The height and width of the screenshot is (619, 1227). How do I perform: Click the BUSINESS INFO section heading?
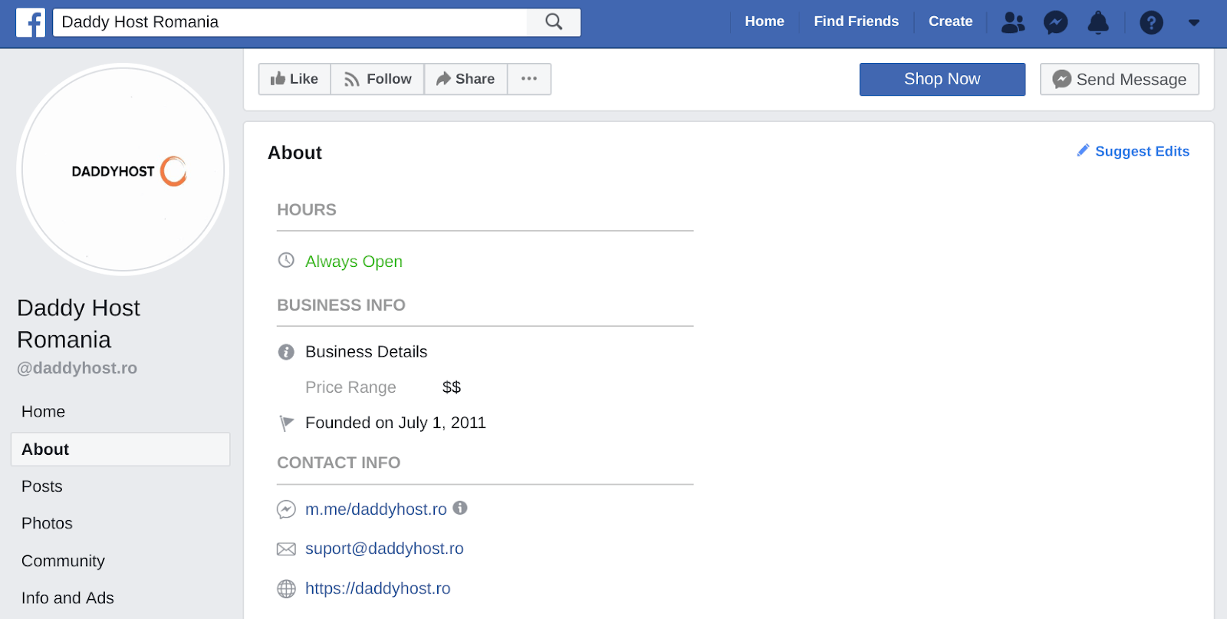(x=341, y=305)
